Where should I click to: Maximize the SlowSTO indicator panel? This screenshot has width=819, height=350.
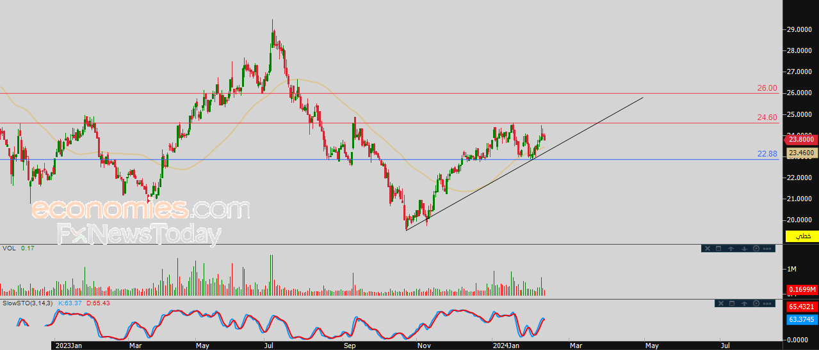click(732, 303)
